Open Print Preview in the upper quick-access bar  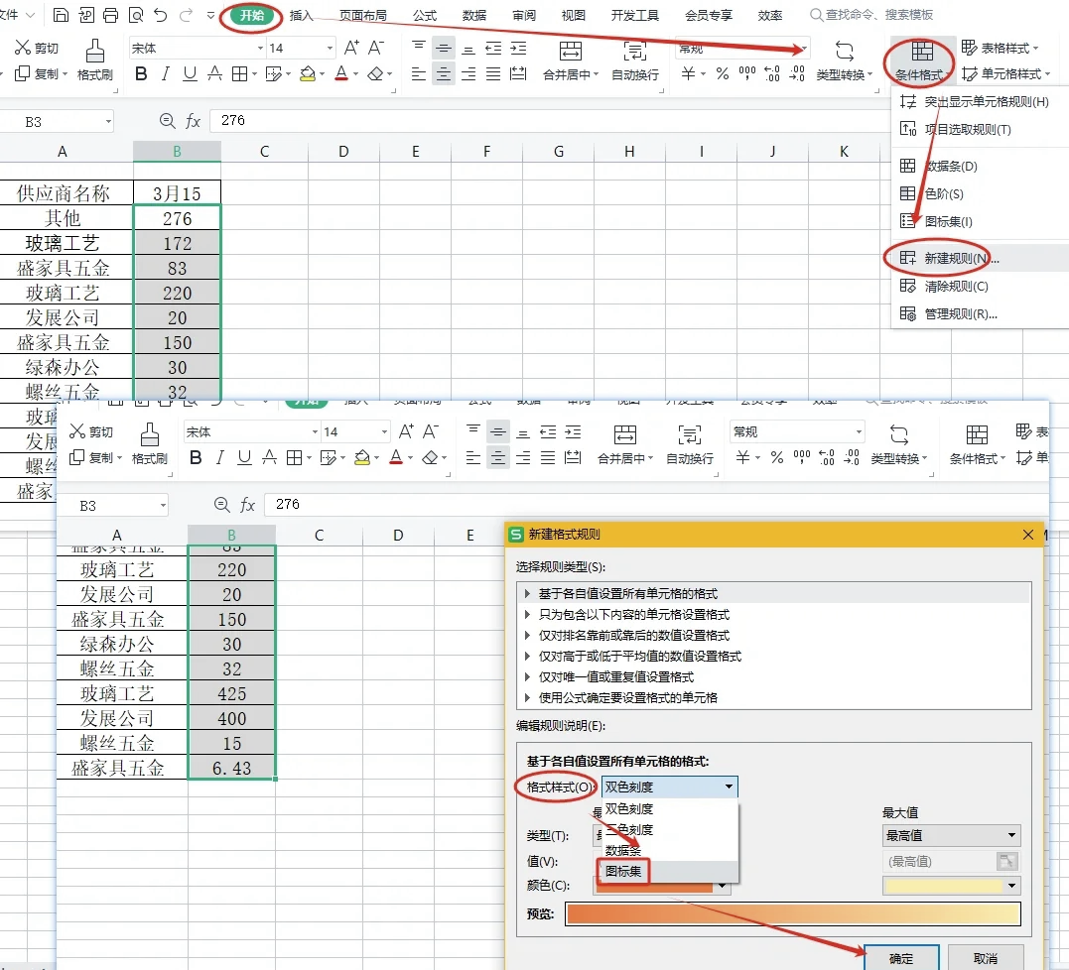click(136, 14)
